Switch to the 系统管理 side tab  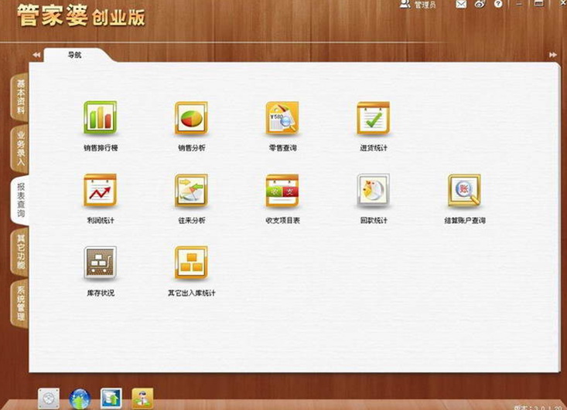point(20,303)
